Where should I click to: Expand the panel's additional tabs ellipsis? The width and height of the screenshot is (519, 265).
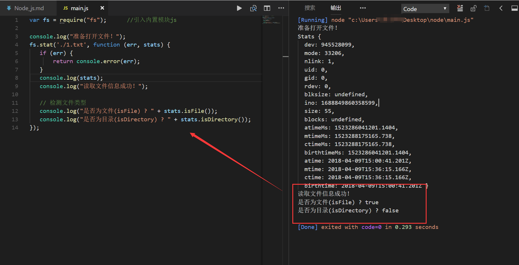(363, 8)
